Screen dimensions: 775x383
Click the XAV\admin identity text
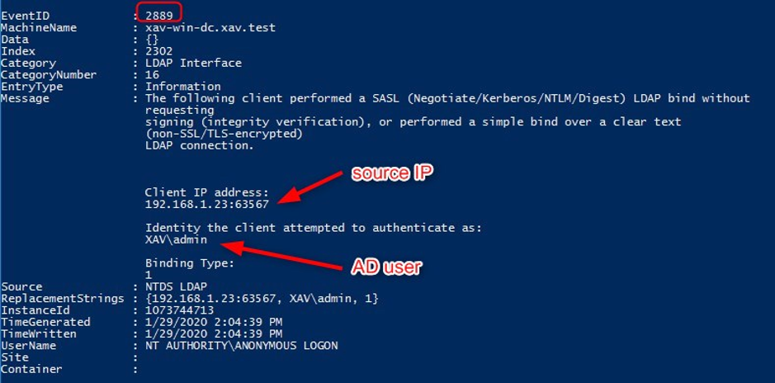(176, 239)
